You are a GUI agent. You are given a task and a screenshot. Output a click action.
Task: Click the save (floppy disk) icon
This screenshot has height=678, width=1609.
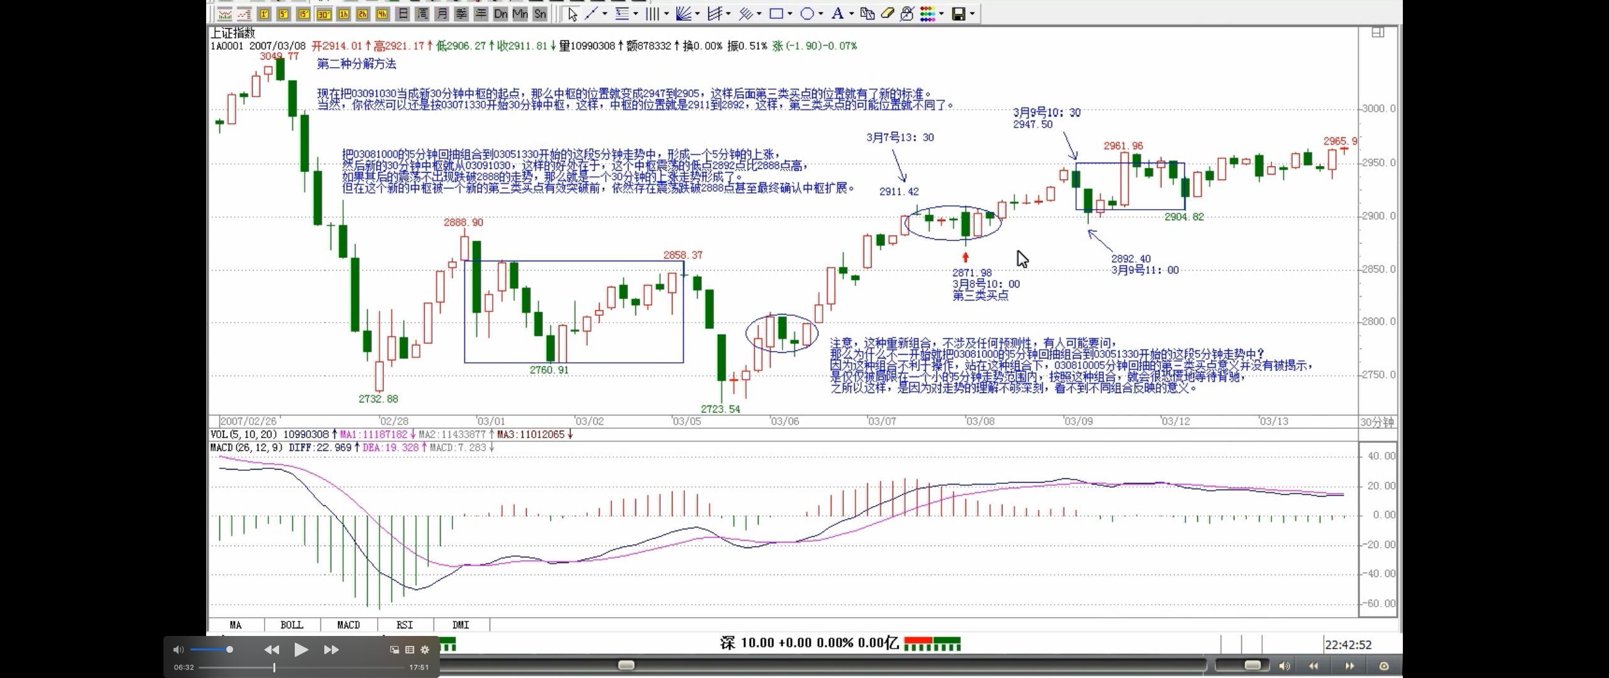click(x=958, y=14)
